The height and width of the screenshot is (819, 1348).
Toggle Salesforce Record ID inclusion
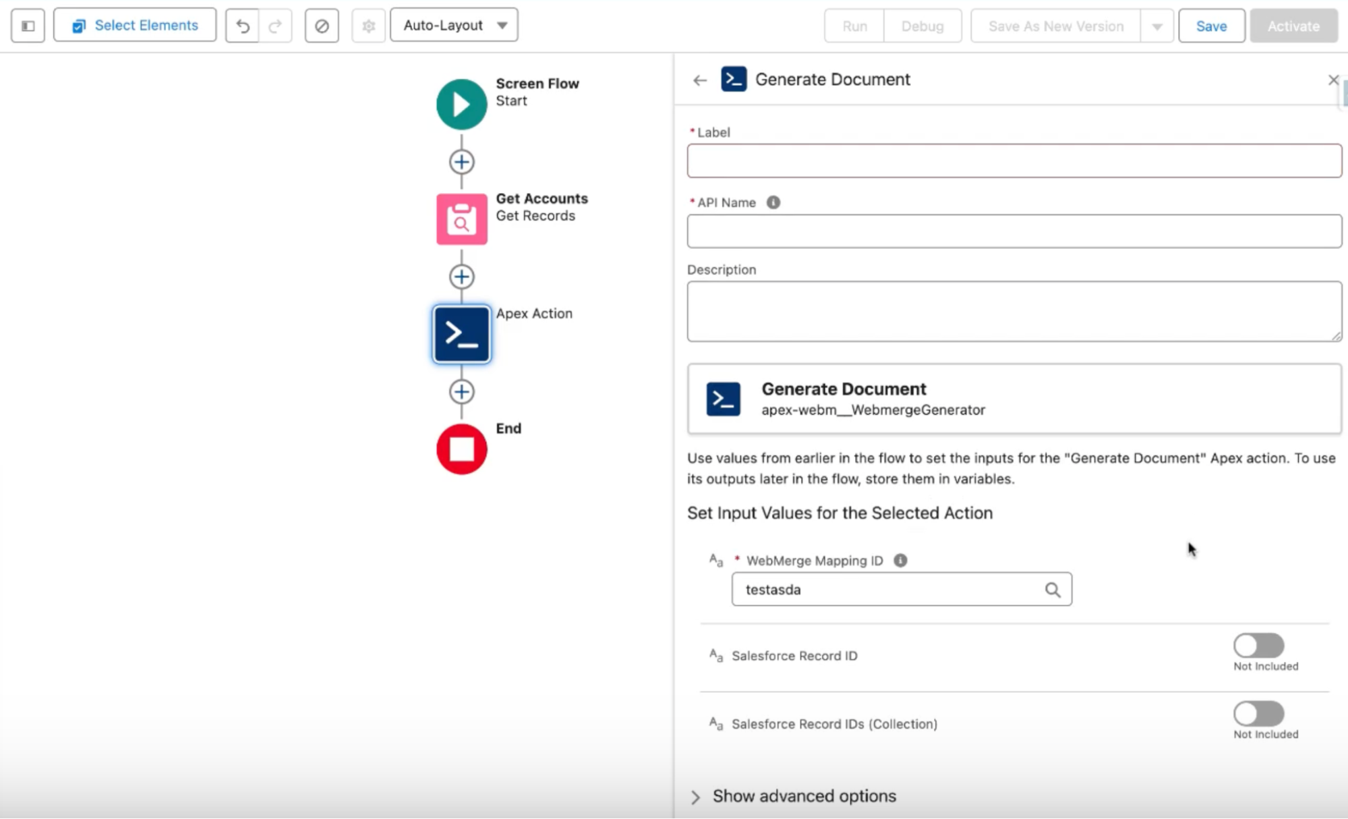1258,646
